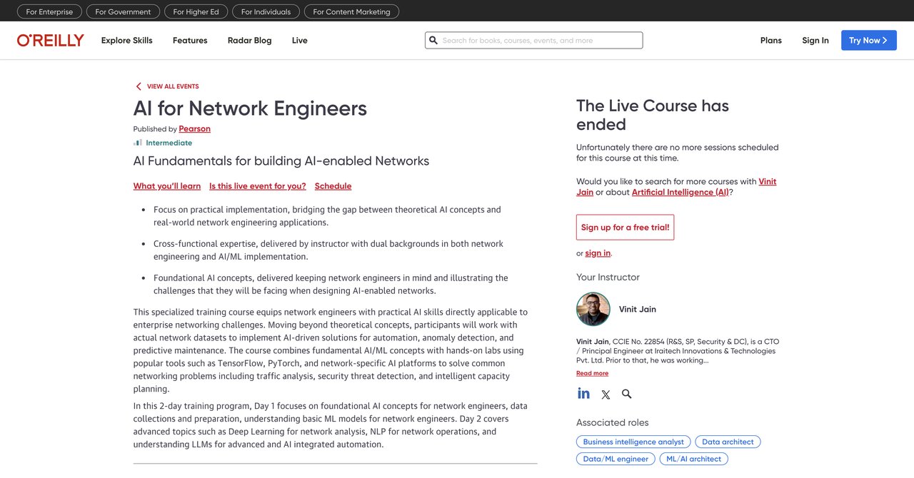Click the instructor search magnifier icon
The image size is (914, 478).
coord(627,394)
